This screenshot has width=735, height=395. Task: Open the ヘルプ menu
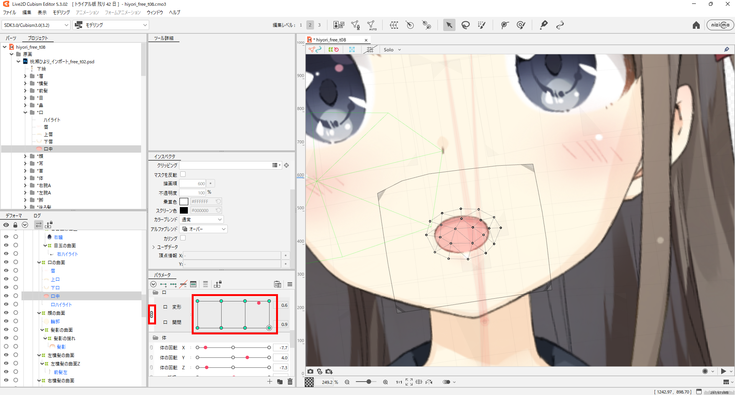tap(174, 13)
